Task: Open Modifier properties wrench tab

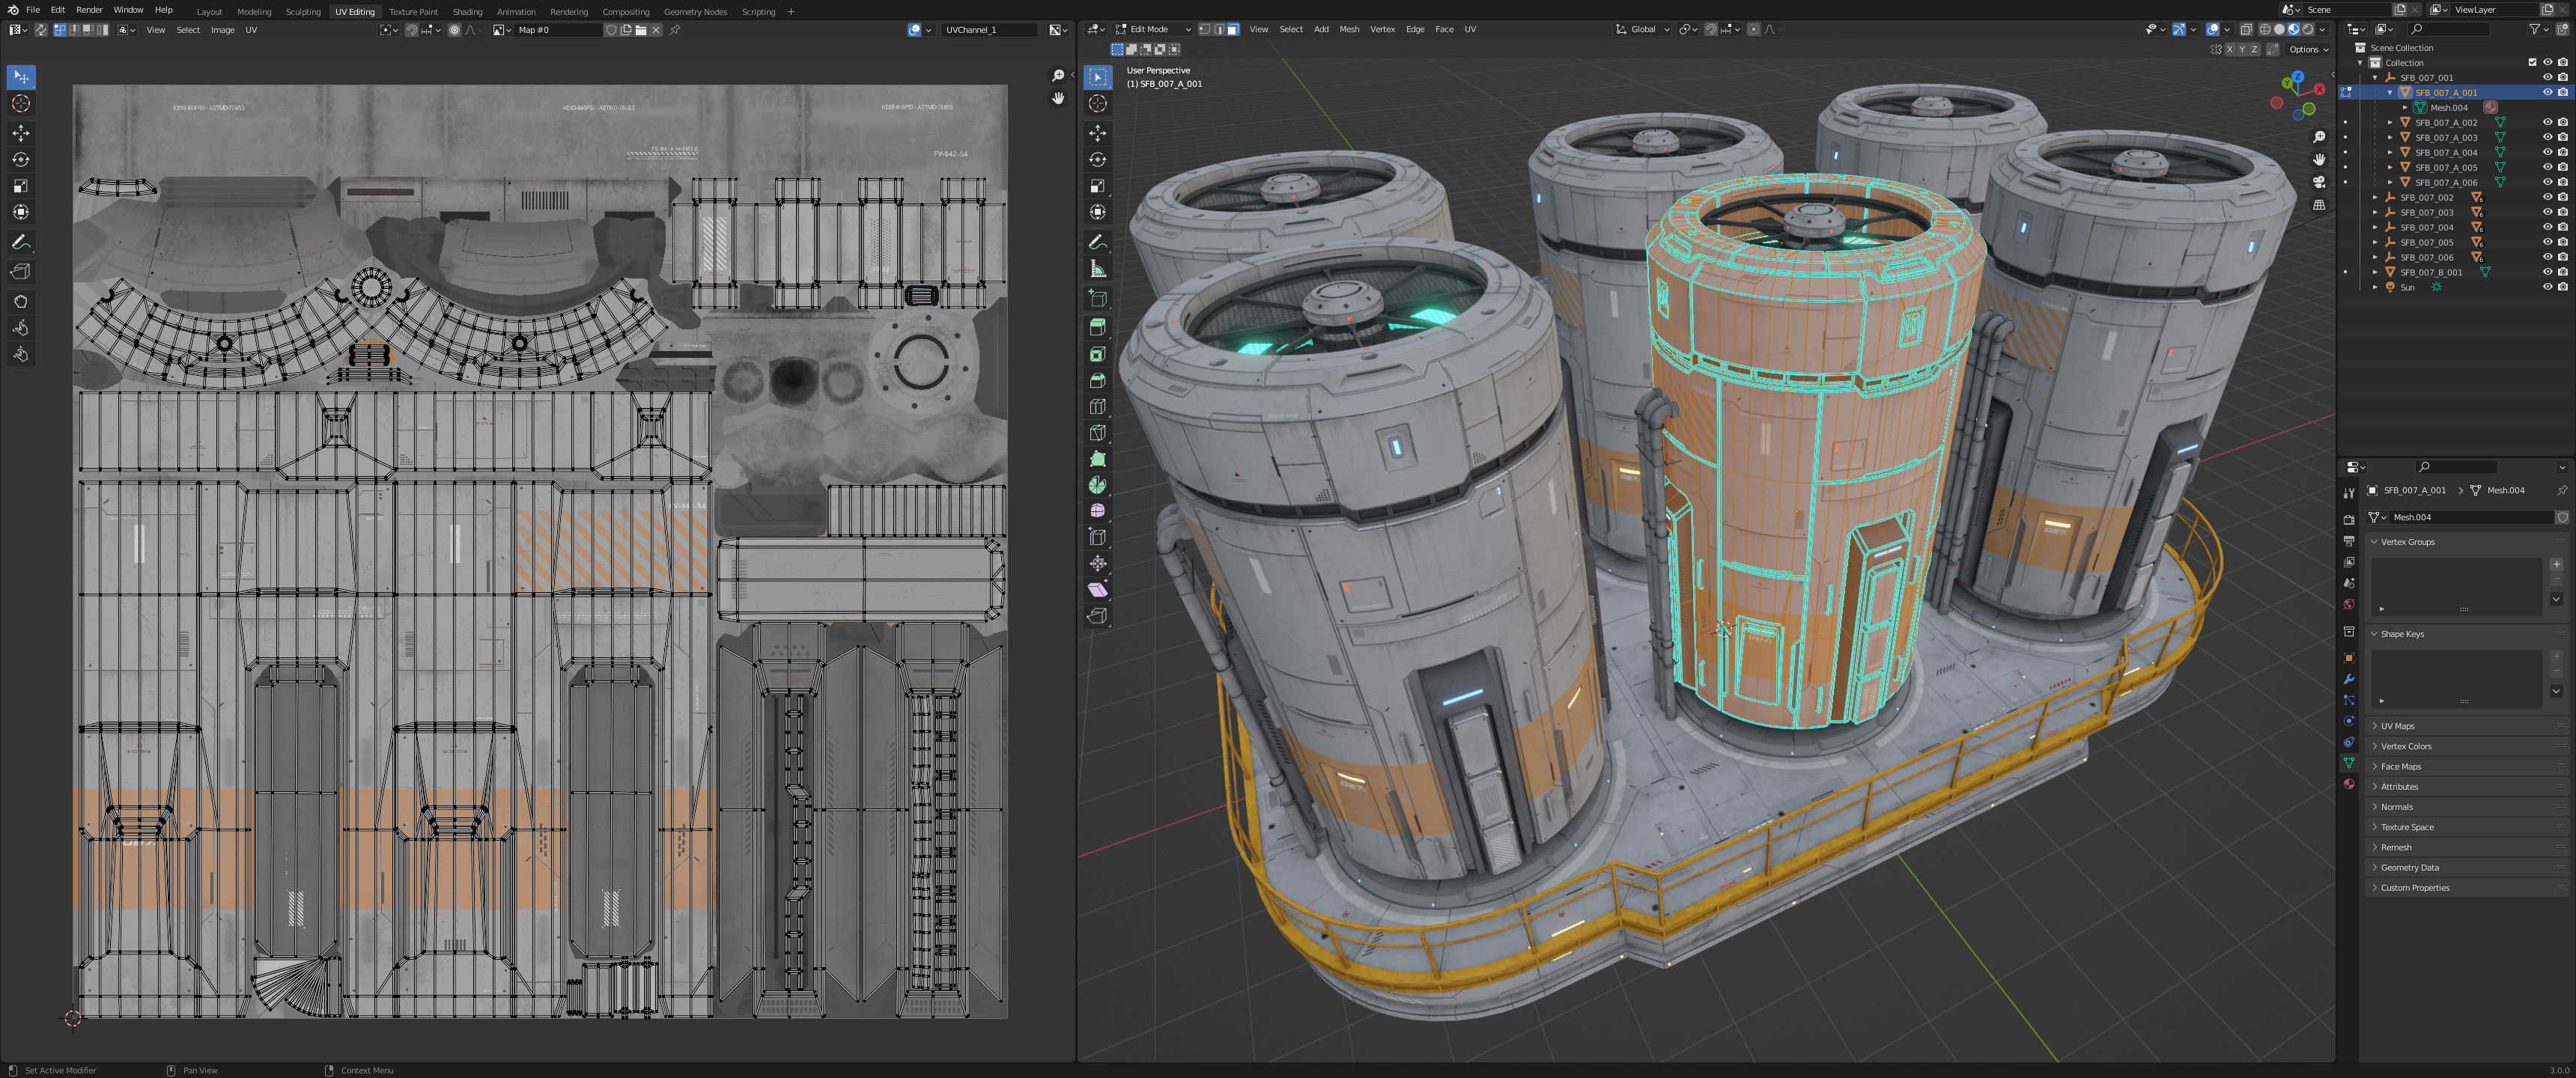Action: (2349, 679)
